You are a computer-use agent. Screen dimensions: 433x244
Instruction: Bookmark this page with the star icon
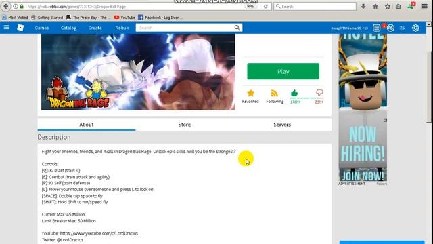(388, 6)
